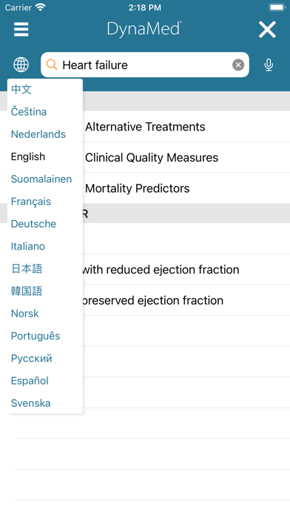Choose Čeština language option
This screenshot has height=516, width=290.
(x=29, y=111)
